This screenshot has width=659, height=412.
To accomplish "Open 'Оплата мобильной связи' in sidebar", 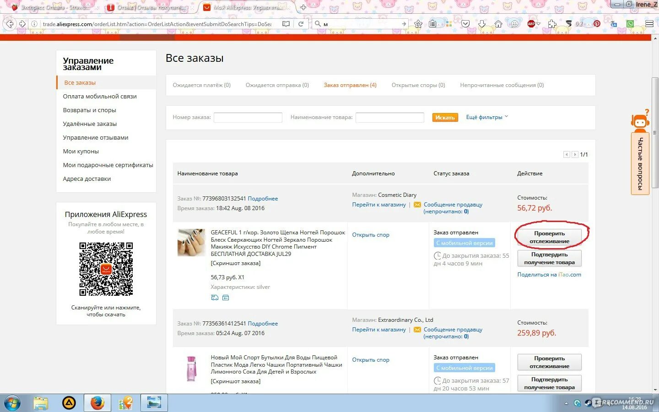I will coord(100,97).
